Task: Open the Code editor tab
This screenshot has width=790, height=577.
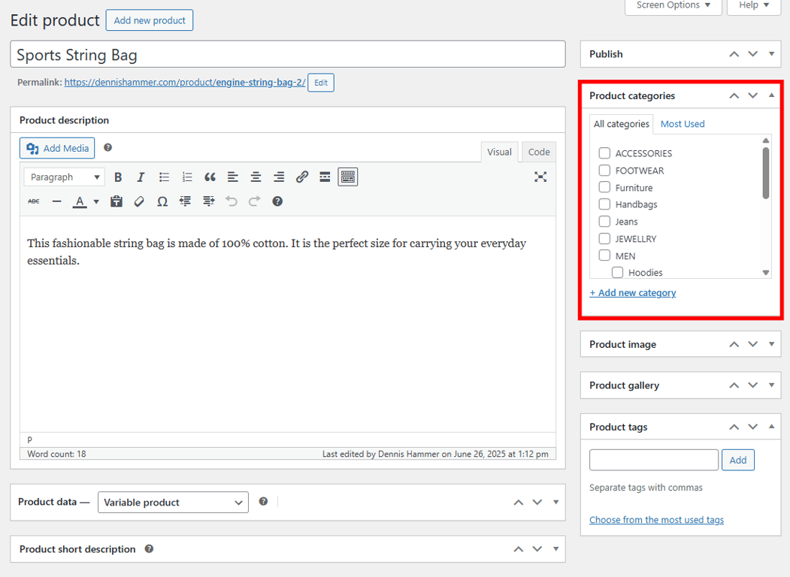Action: [538, 152]
